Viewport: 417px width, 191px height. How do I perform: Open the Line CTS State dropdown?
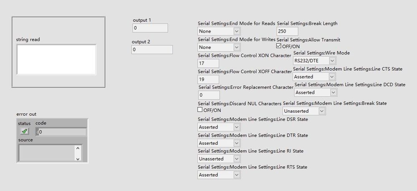[331, 77]
